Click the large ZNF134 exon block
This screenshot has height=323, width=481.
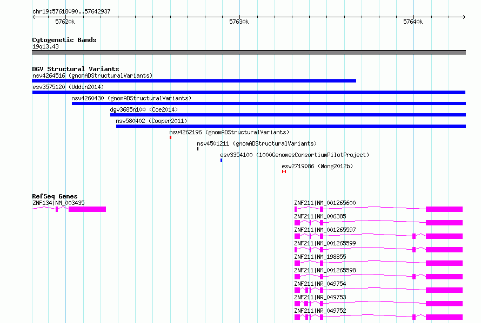(x=87, y=209)
